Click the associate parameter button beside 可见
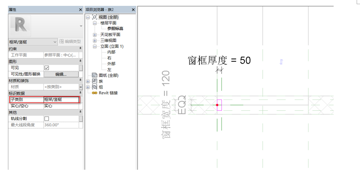 (81, 68)
